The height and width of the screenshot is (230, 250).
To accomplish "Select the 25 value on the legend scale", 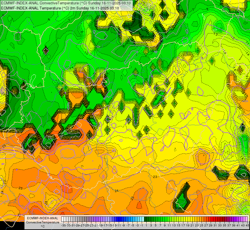I will coord(201,225).
